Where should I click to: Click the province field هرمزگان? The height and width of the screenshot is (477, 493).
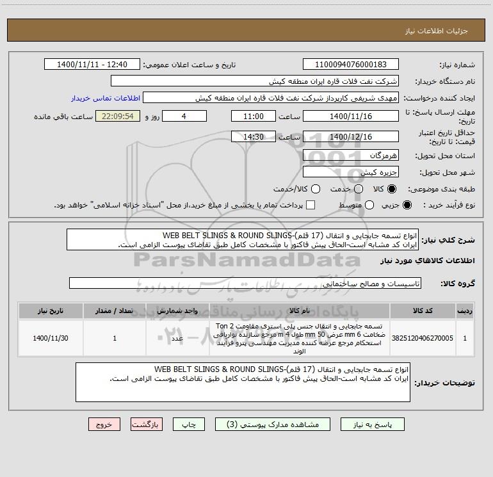point(351,156)
